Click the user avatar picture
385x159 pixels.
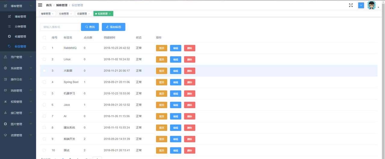click(x=371, y=5)
